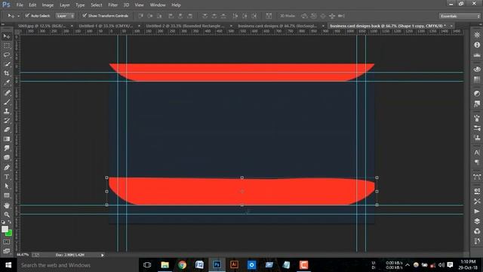This screenshot has height=272, width=483.
Task: Open the status bar info arrow menu
Action: (103, 255)
